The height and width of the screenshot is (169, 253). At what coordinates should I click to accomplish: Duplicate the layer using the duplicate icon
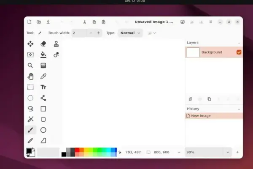(209, 99)
